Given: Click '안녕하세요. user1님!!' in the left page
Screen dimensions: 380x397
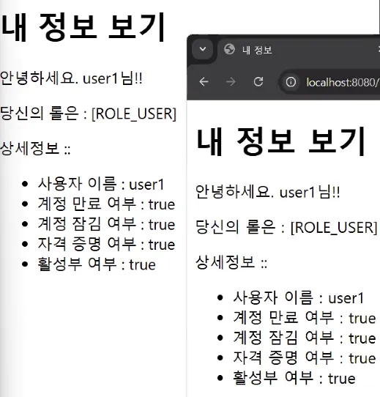Looking at the screenshot, I should (x=71, y=78).
